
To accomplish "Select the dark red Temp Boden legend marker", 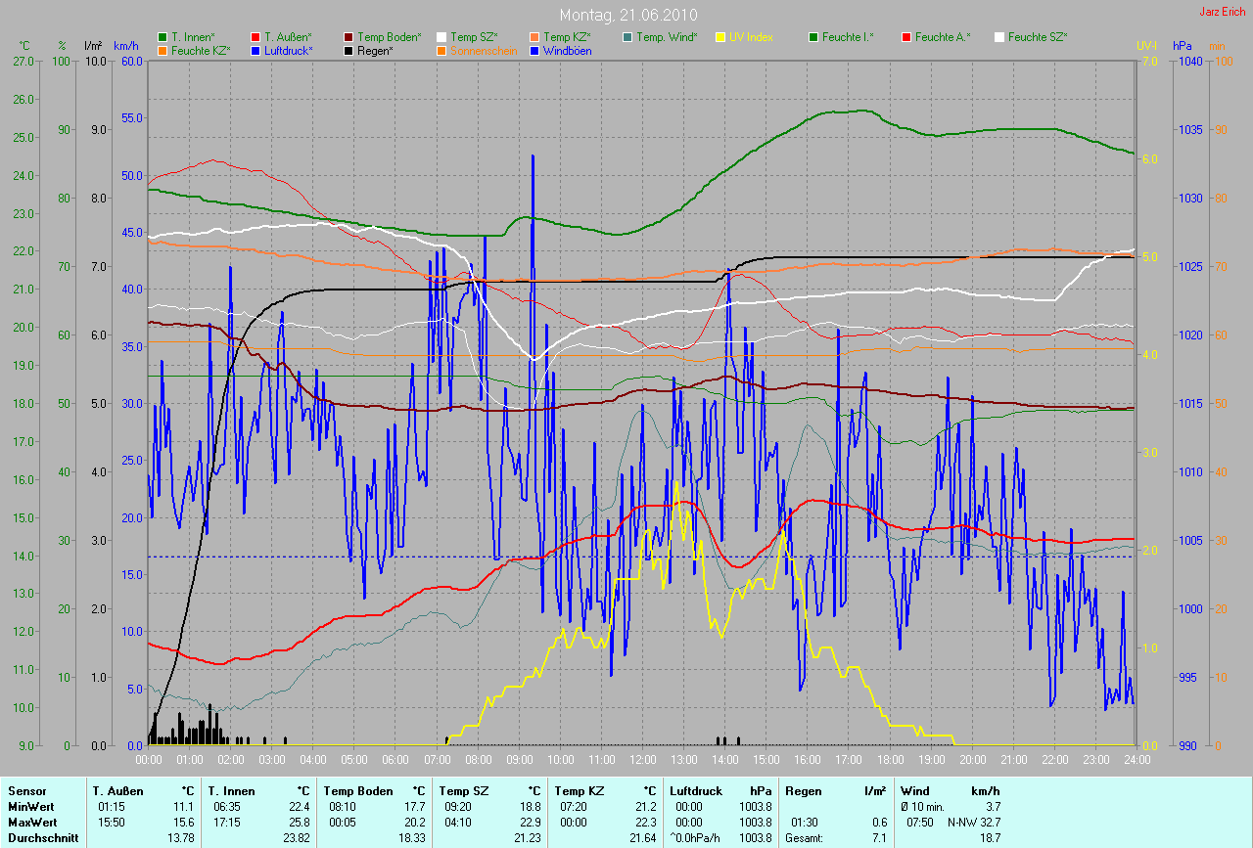I will (x=348, y=37).
